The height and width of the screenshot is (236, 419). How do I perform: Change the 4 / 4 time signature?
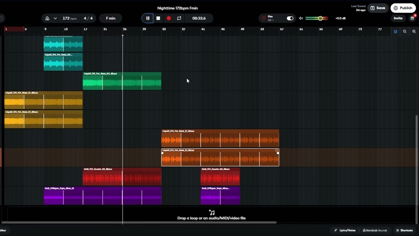pos(88,18)
